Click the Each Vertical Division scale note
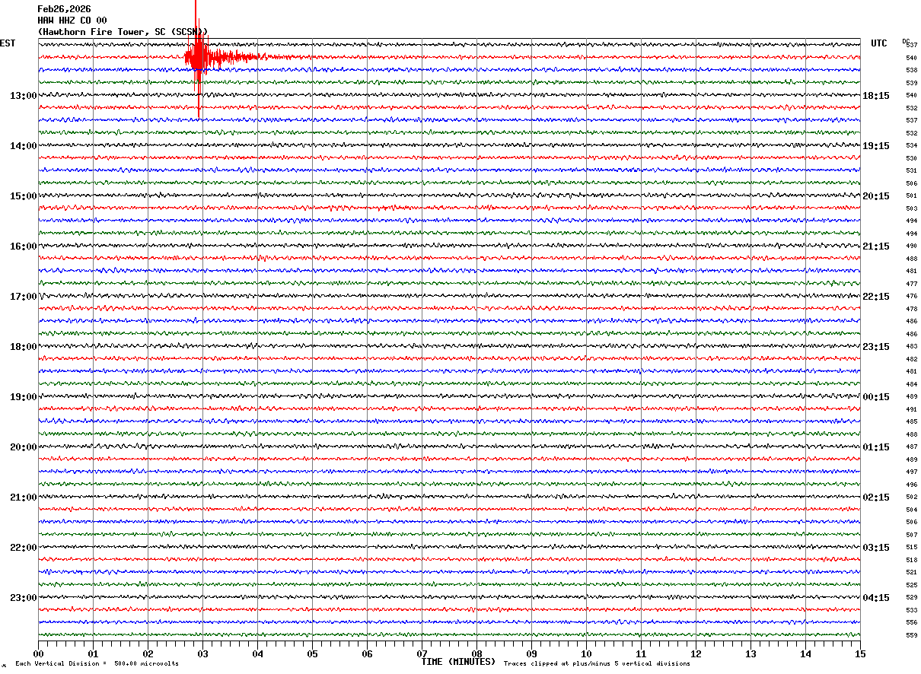Screen dimensions: 921x674 pos(97,663)
